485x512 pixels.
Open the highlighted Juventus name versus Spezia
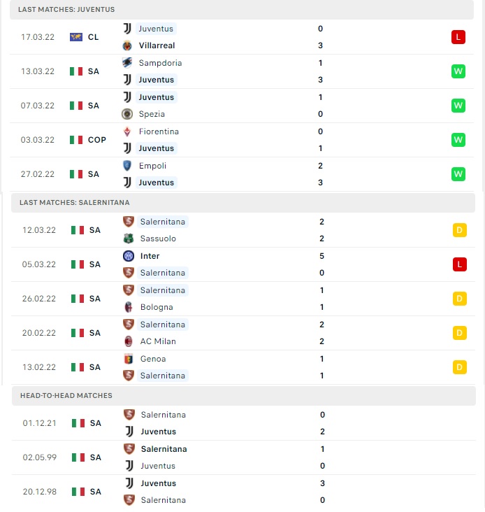coord(157,97)
